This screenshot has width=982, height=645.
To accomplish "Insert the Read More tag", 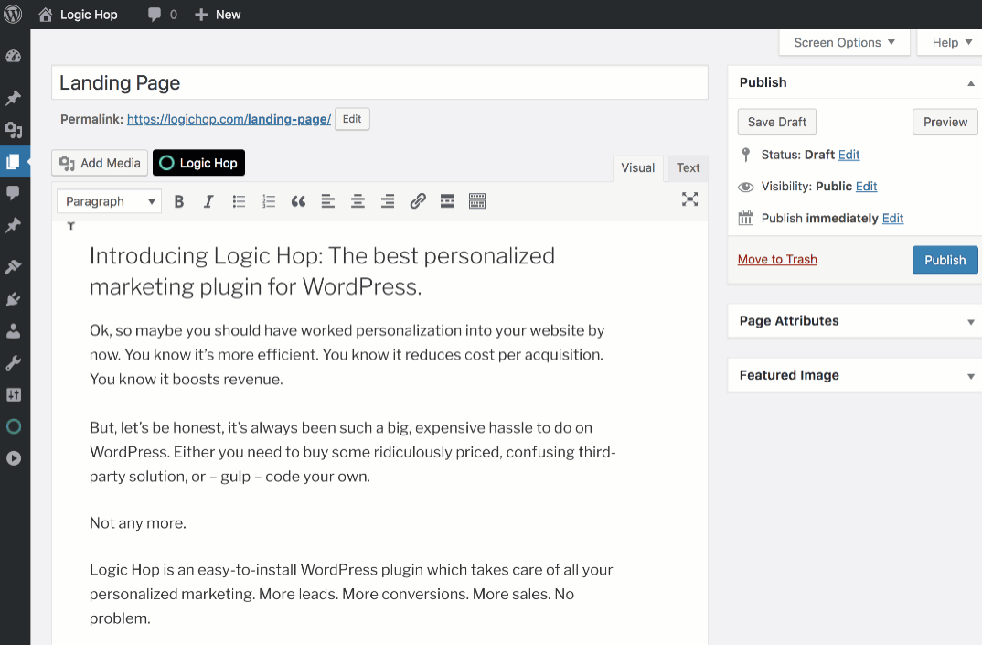I will (447, 201).
